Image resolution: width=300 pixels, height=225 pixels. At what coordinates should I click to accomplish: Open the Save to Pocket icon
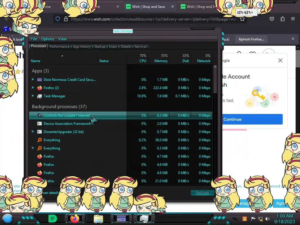[x=272, y=19]
